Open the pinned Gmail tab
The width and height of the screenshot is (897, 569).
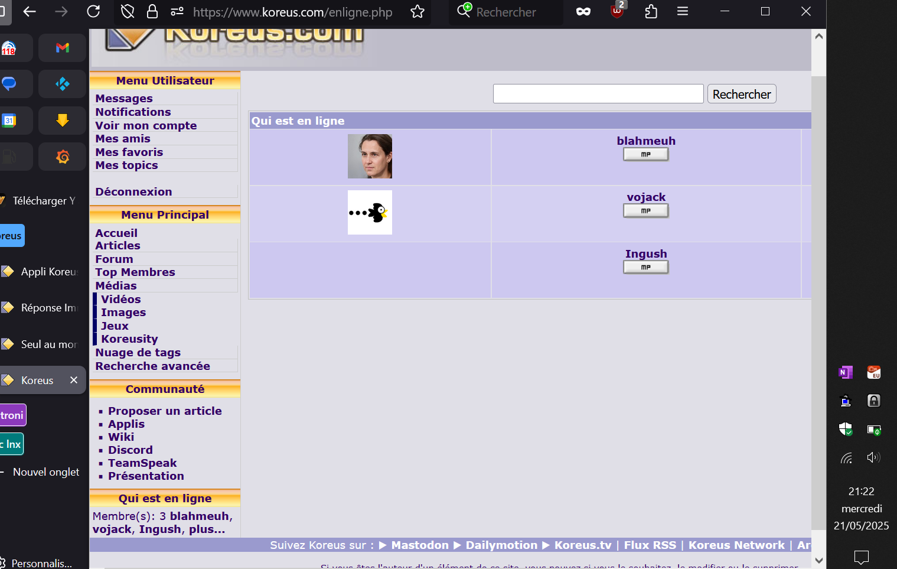(x=63, y=48)
